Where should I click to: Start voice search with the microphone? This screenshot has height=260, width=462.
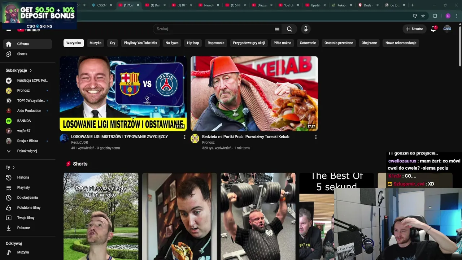tap(306, 29)
